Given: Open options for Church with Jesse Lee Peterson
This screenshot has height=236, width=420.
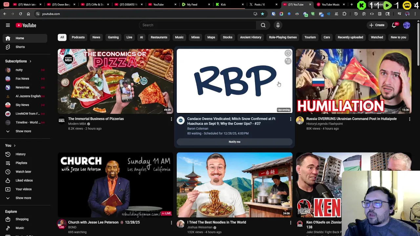Looking at the screenshot, I should (171, 223).
